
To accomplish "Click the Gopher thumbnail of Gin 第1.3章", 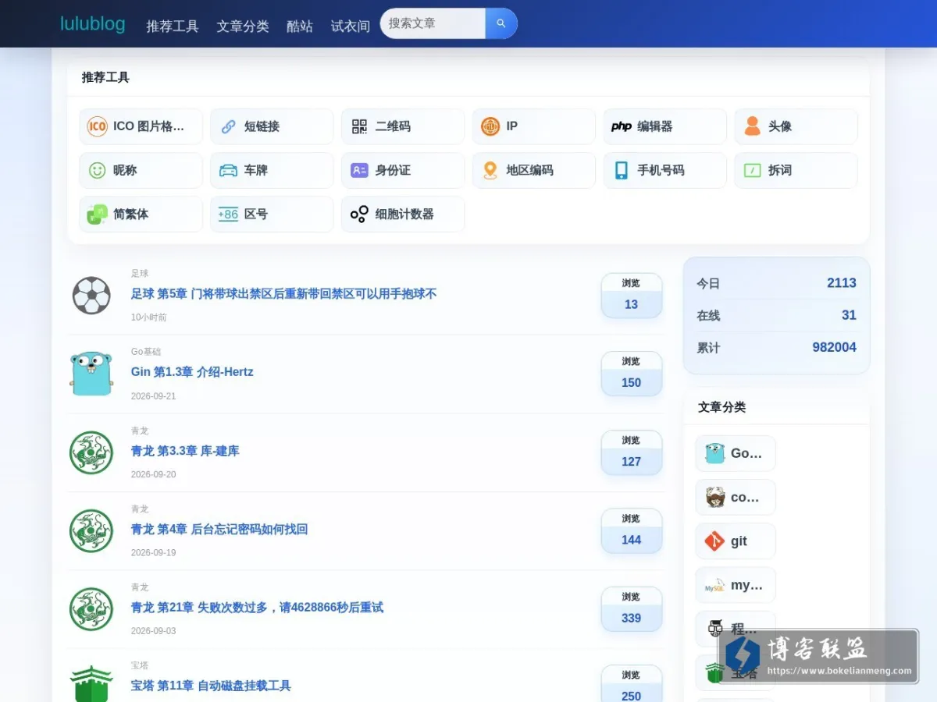I will [x=91, y=374].
